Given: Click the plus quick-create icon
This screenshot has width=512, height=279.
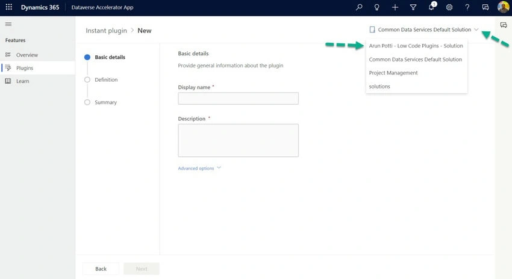Looking at the screenshot, I should [x=395, y=7].
